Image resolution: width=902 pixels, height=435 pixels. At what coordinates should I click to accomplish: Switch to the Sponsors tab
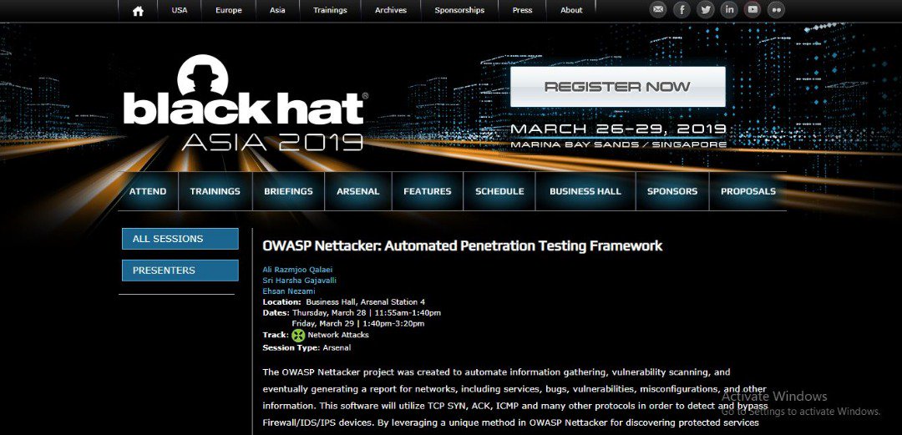coord(671,191)
